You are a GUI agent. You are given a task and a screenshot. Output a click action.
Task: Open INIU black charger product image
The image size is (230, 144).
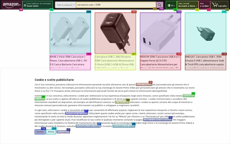click(115, 33)
